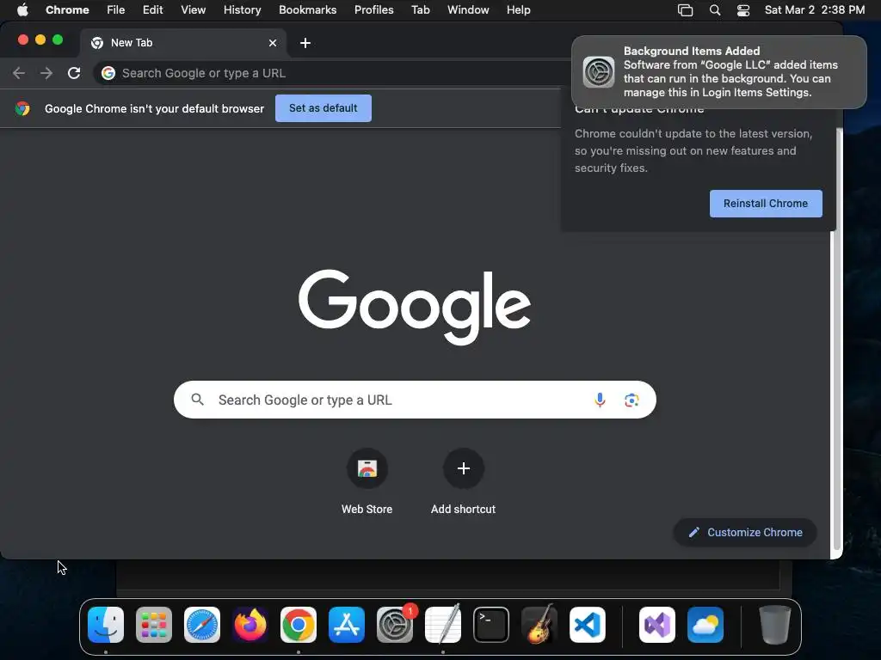Click the back navigation arrow
The height and width of the screenshot is (660, 881).
point(19,73)
